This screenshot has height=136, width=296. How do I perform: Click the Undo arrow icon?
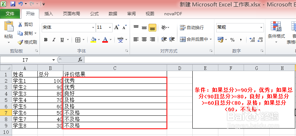click(21, 4)
